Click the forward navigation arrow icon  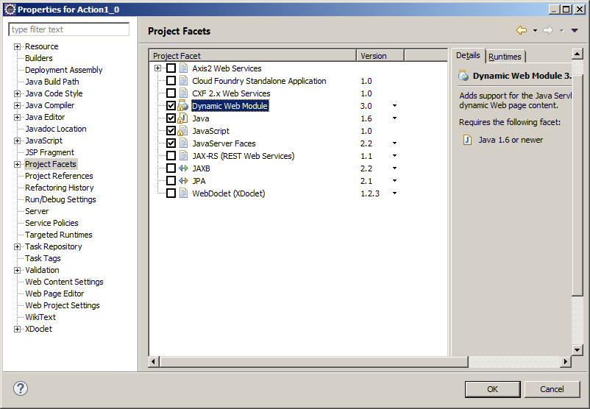(548, 30)
